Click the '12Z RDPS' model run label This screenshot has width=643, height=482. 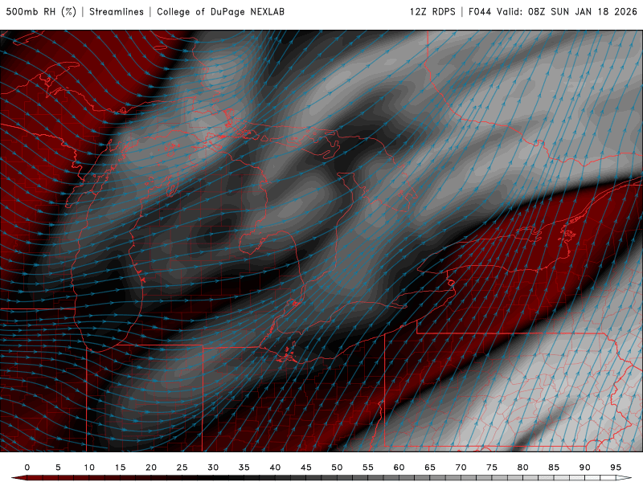tap(432, 11)
